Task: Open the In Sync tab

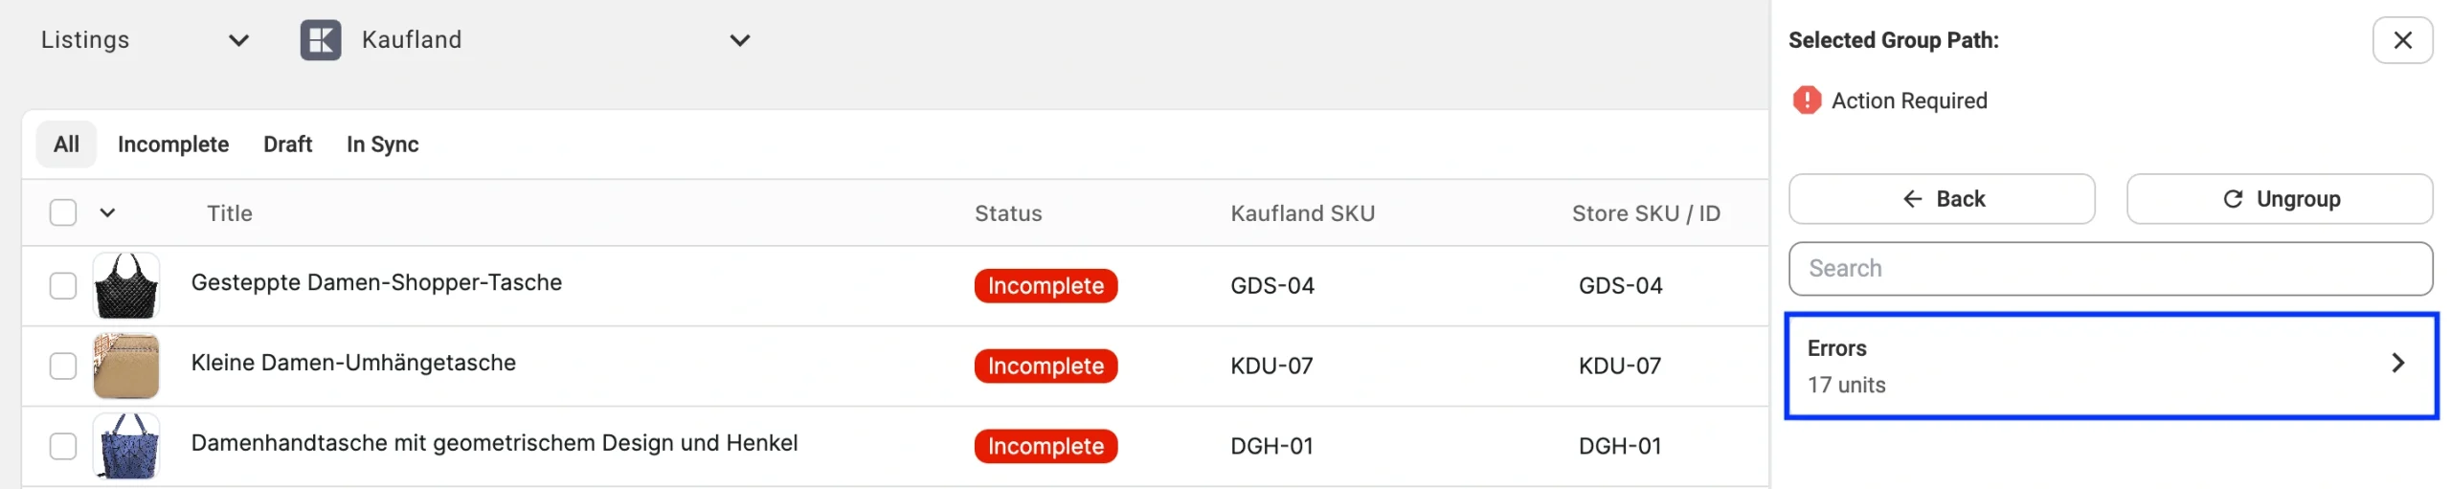Action: 382,144
